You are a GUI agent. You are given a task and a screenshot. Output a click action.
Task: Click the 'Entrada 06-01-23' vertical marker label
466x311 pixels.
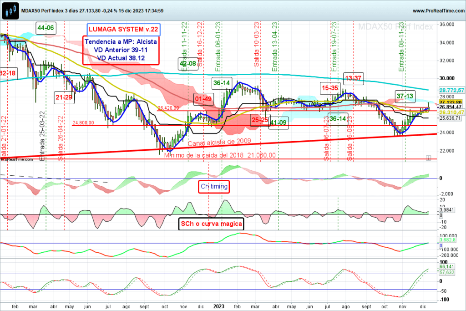coord(218,46)
